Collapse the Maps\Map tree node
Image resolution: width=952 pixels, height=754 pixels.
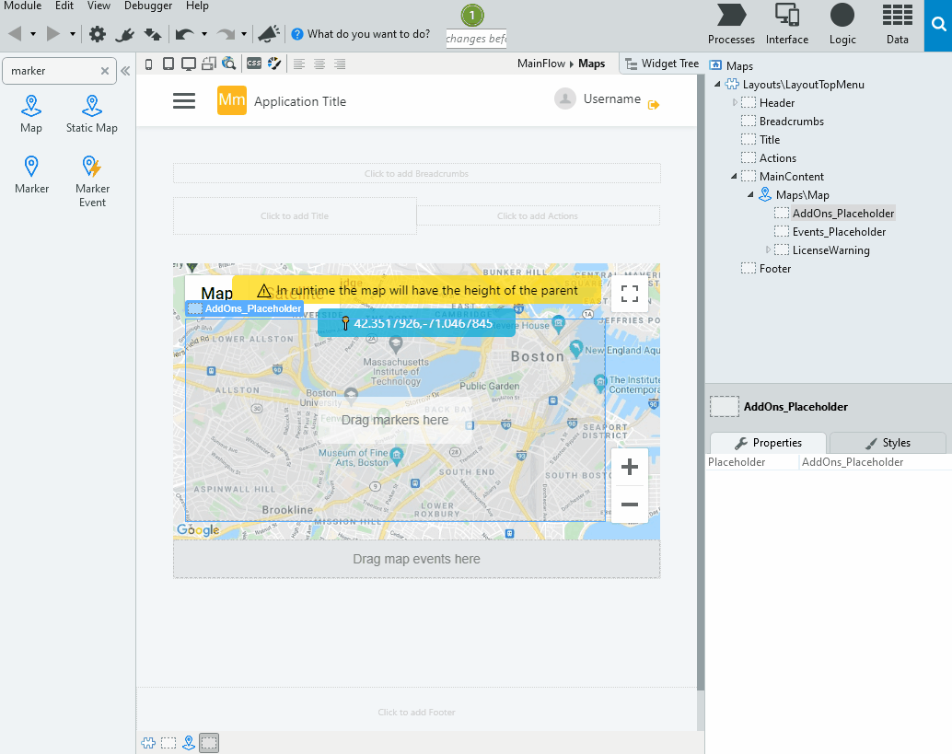pos(749,194)
